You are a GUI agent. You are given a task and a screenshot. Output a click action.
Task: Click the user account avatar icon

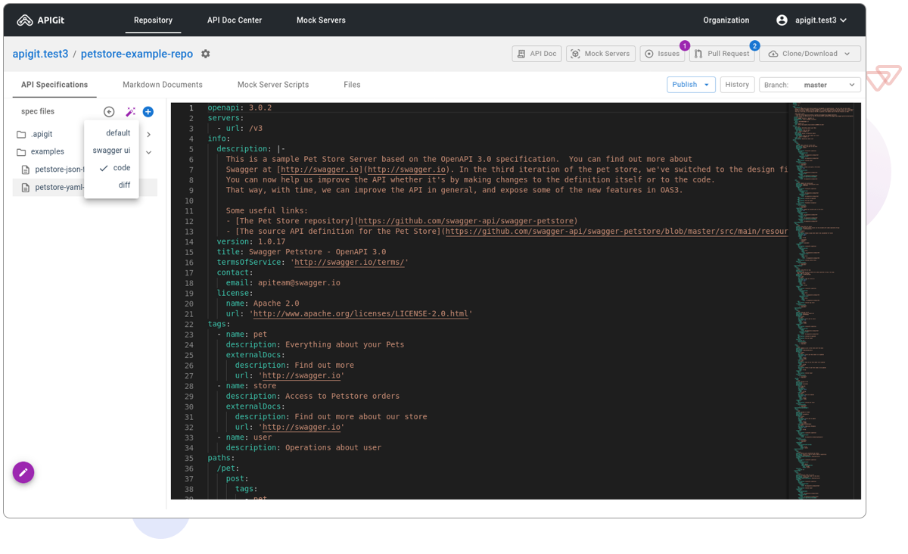782,20
